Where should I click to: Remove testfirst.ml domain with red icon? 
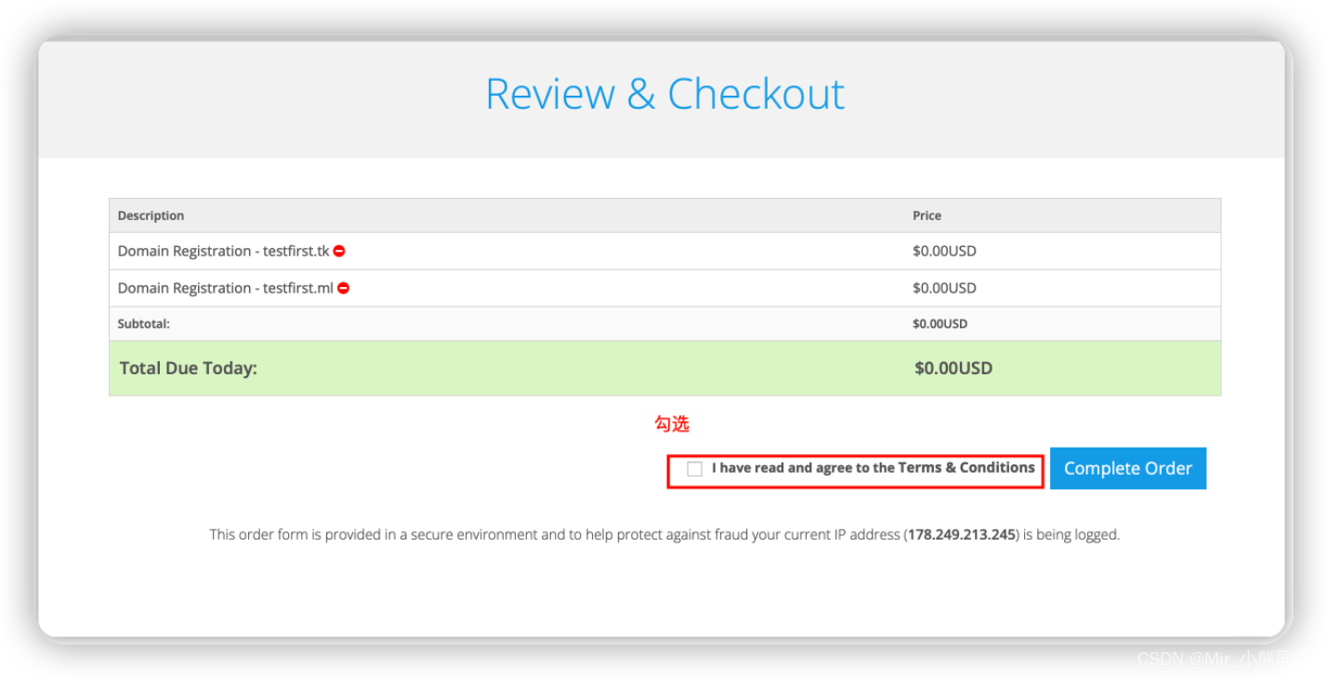[344, 288]
